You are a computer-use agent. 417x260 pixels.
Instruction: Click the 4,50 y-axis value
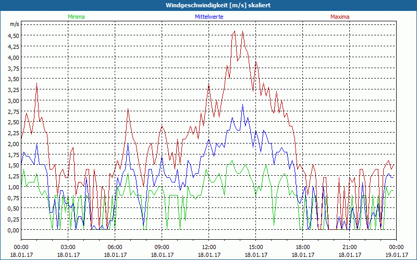[15, 36]
